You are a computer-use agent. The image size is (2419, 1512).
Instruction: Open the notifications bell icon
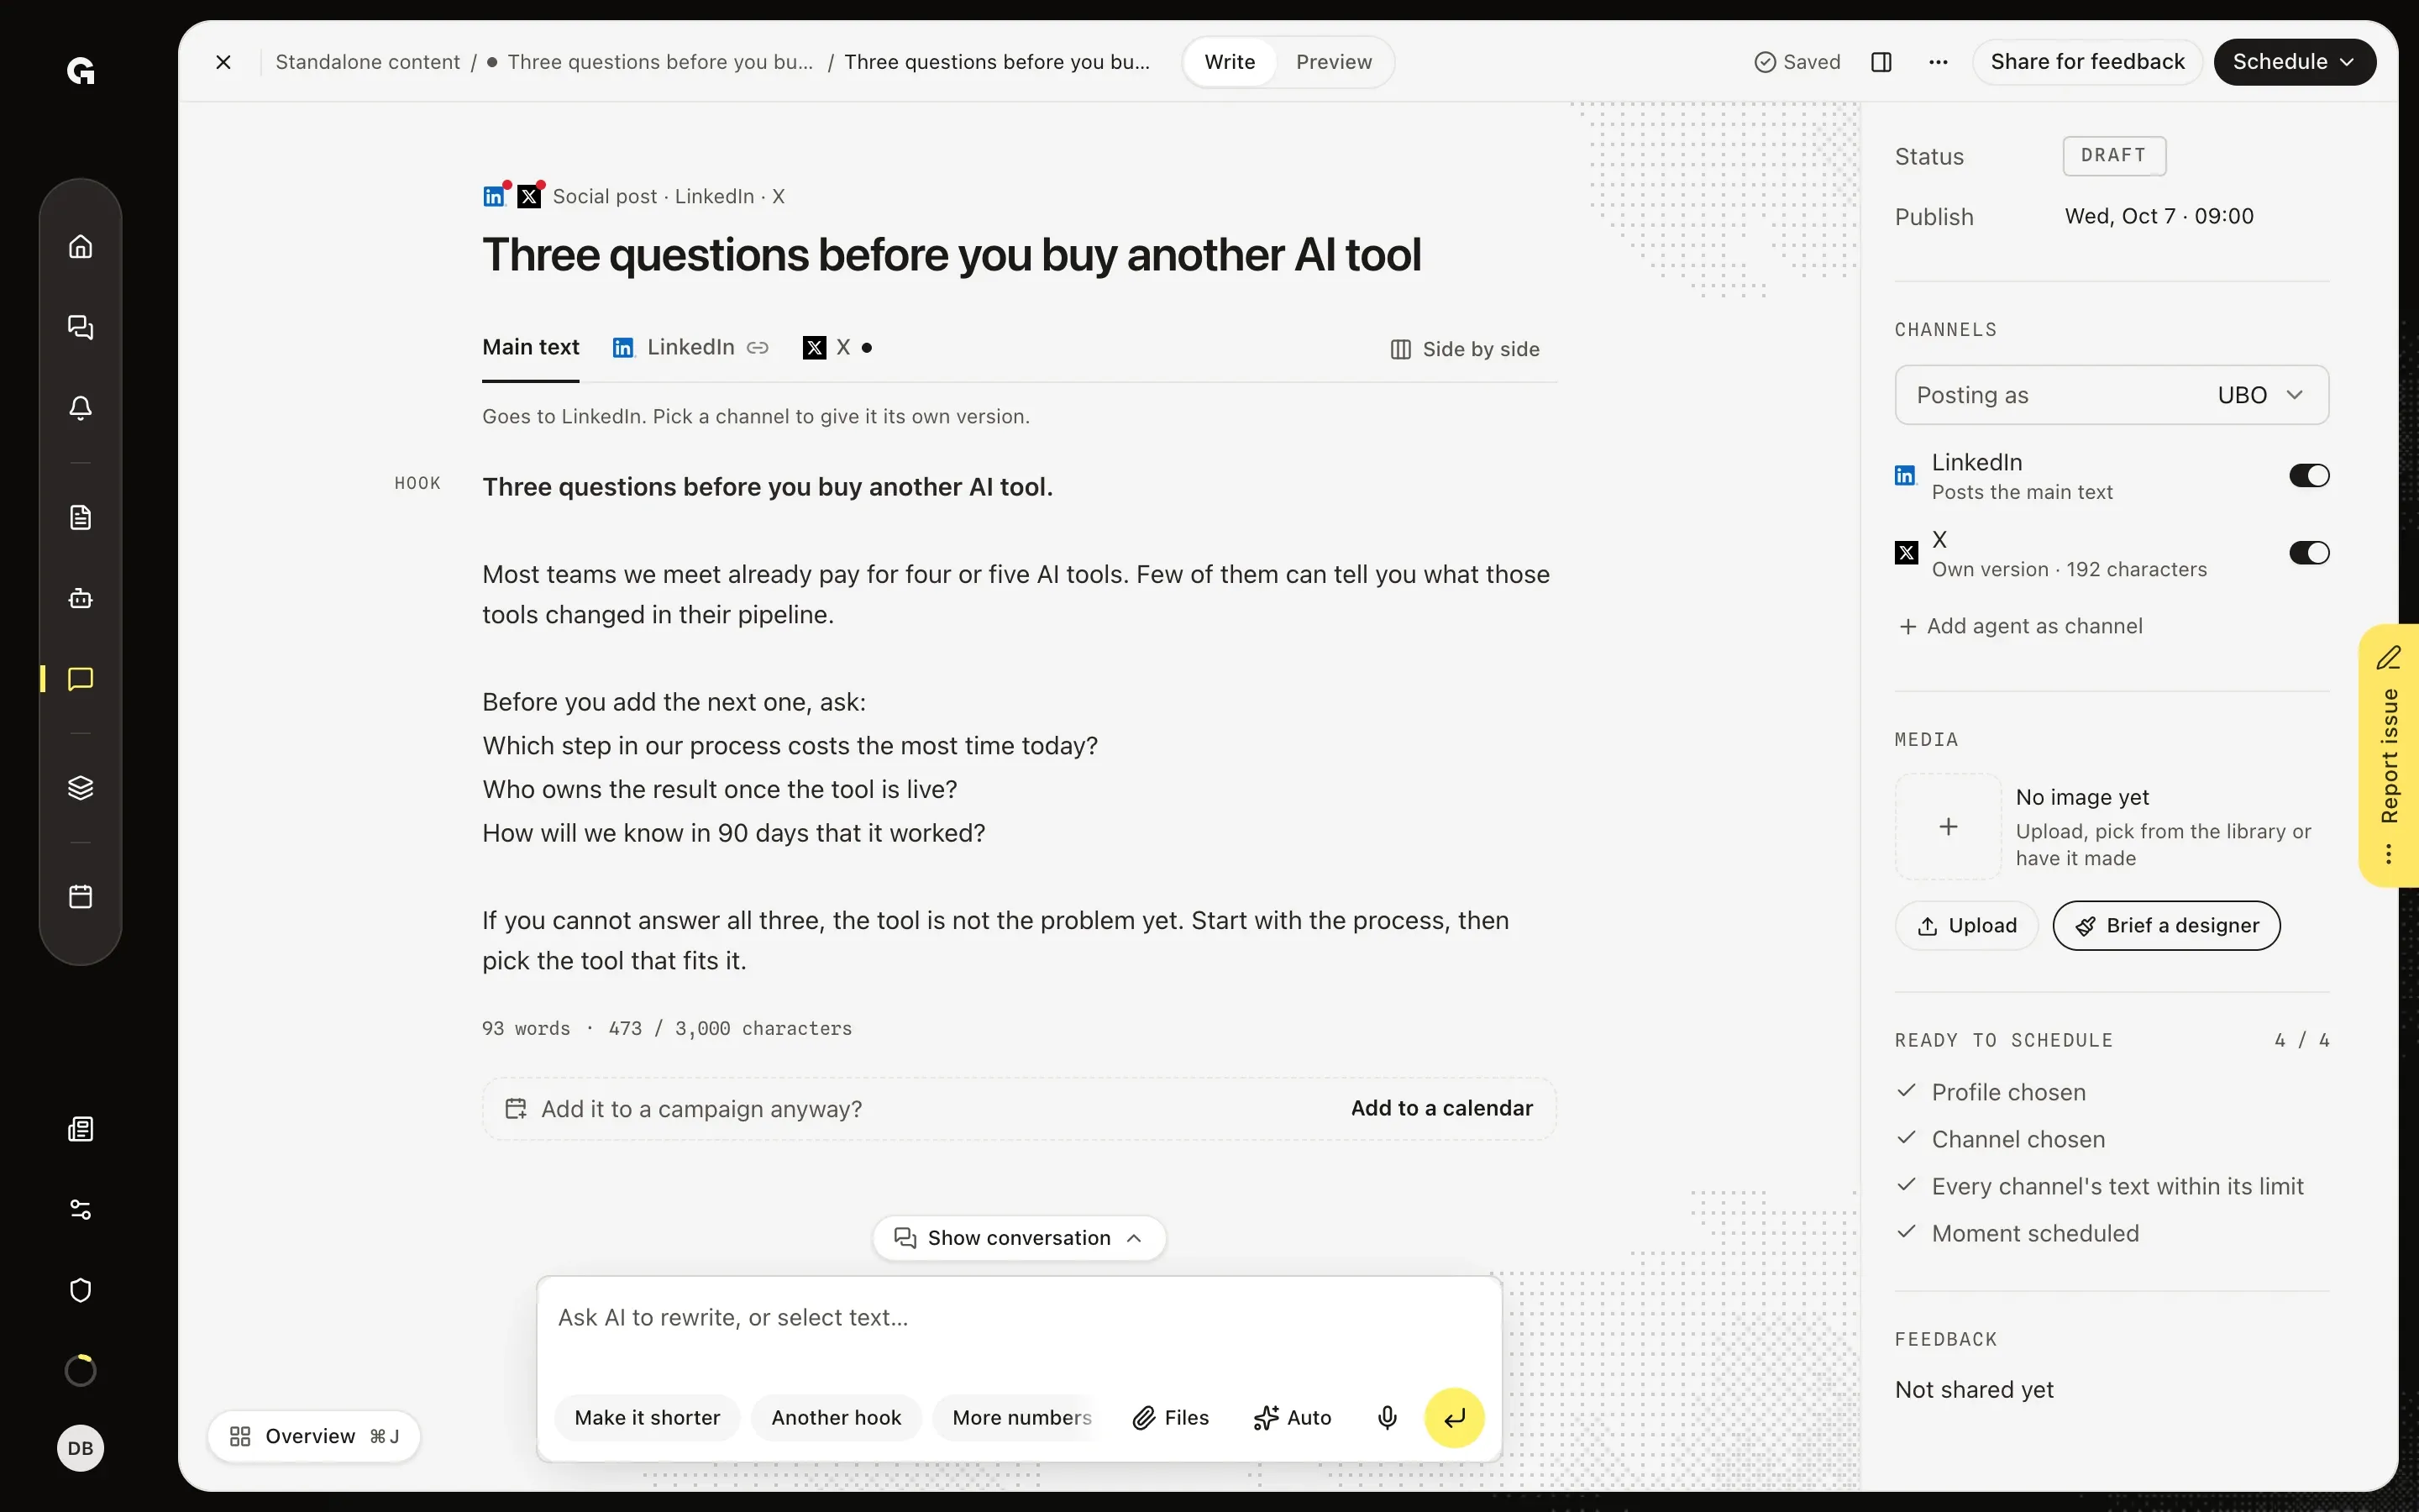80,408
